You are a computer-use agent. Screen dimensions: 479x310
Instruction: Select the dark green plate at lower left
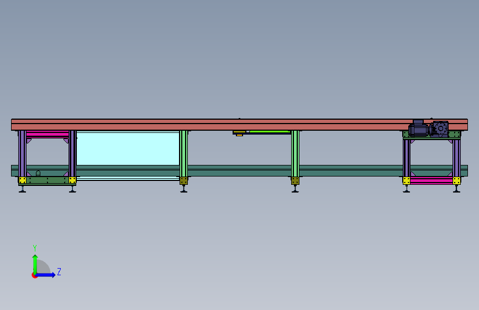click(x=48, y=180)
